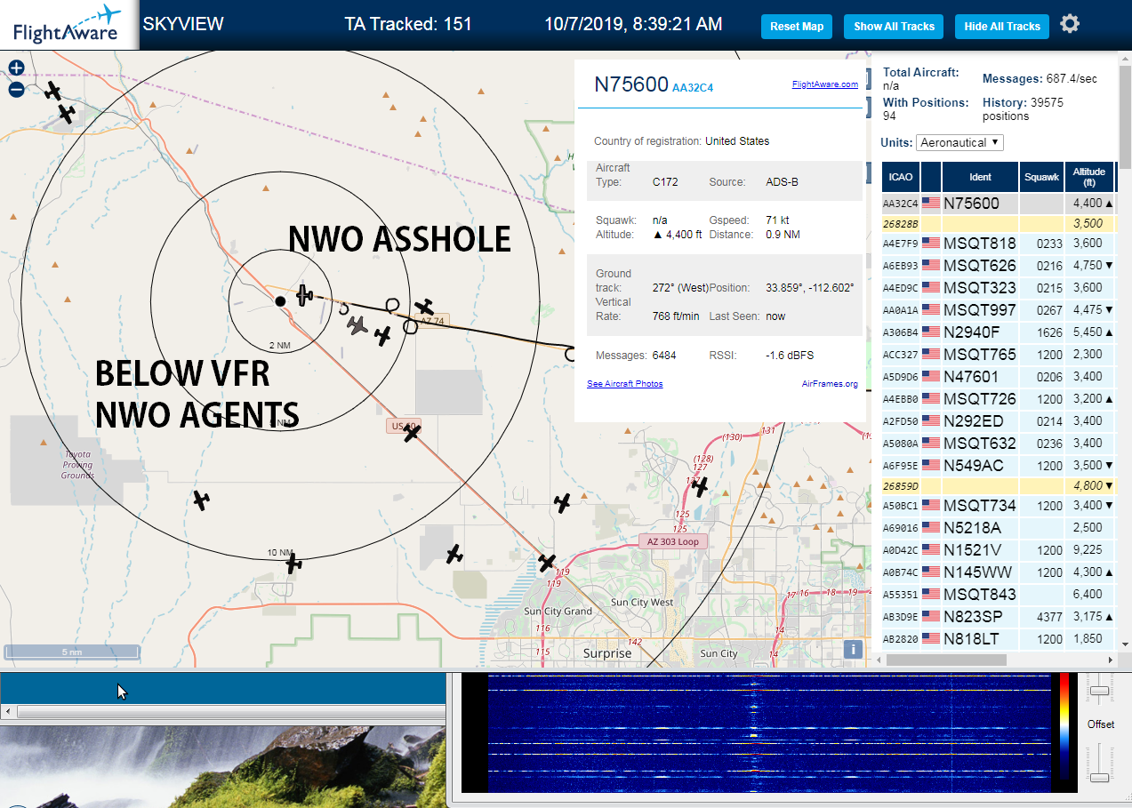Select the MSQT323 row
The height and width of the screenshot is (808, 1132).
(x=999, y=288)
